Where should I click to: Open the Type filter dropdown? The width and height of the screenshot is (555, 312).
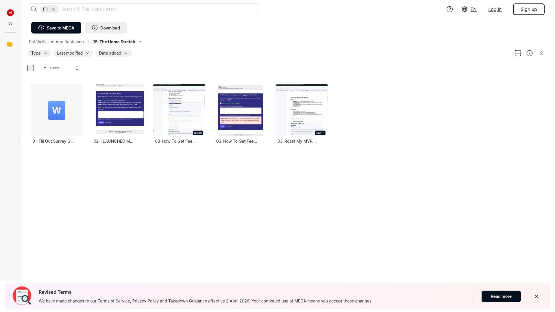[39, 53]
